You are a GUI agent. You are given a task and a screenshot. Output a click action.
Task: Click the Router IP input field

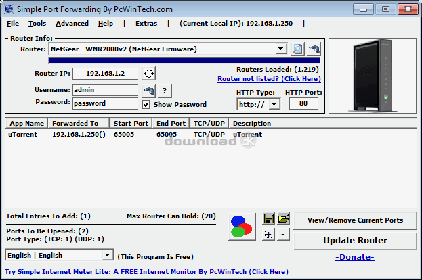tap(105, 74)
